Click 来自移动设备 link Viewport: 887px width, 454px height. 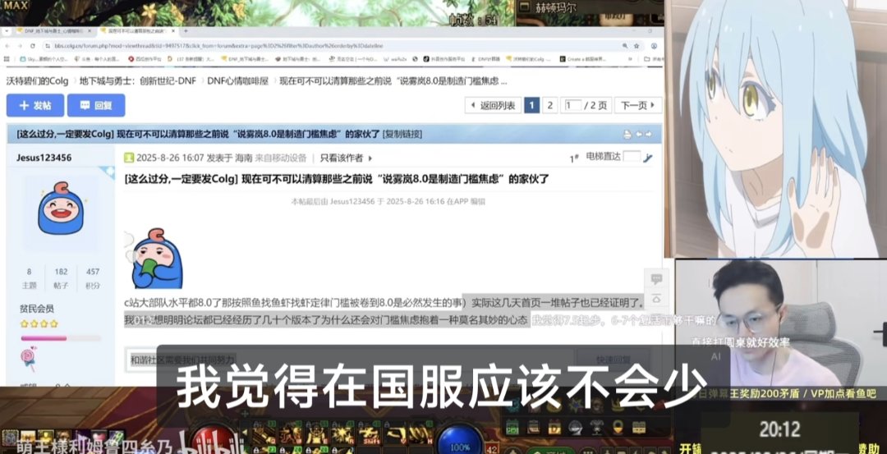click(281, 158)
